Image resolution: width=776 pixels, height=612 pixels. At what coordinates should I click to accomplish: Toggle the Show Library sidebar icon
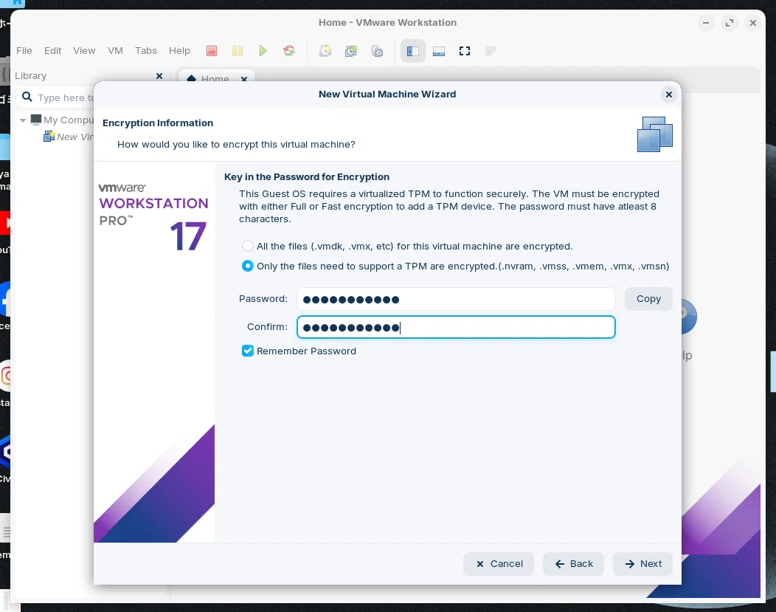(x=413, y=51)
